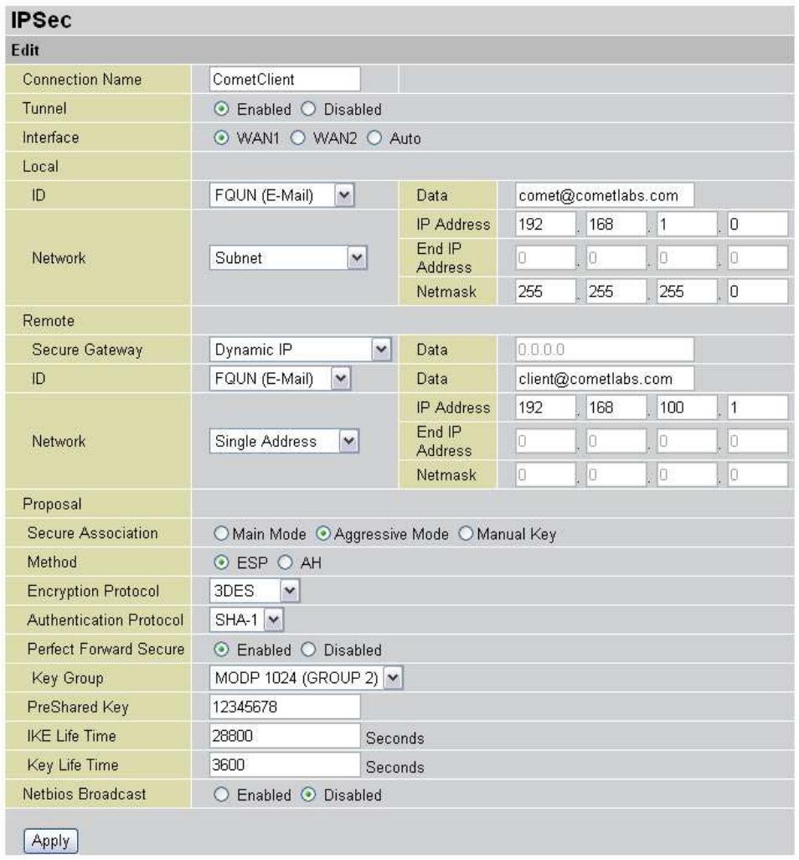Select Tunnel Enabled radio button
799x860 pixels.
[221, 109]
